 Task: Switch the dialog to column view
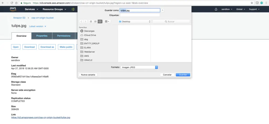pos(100,22)
